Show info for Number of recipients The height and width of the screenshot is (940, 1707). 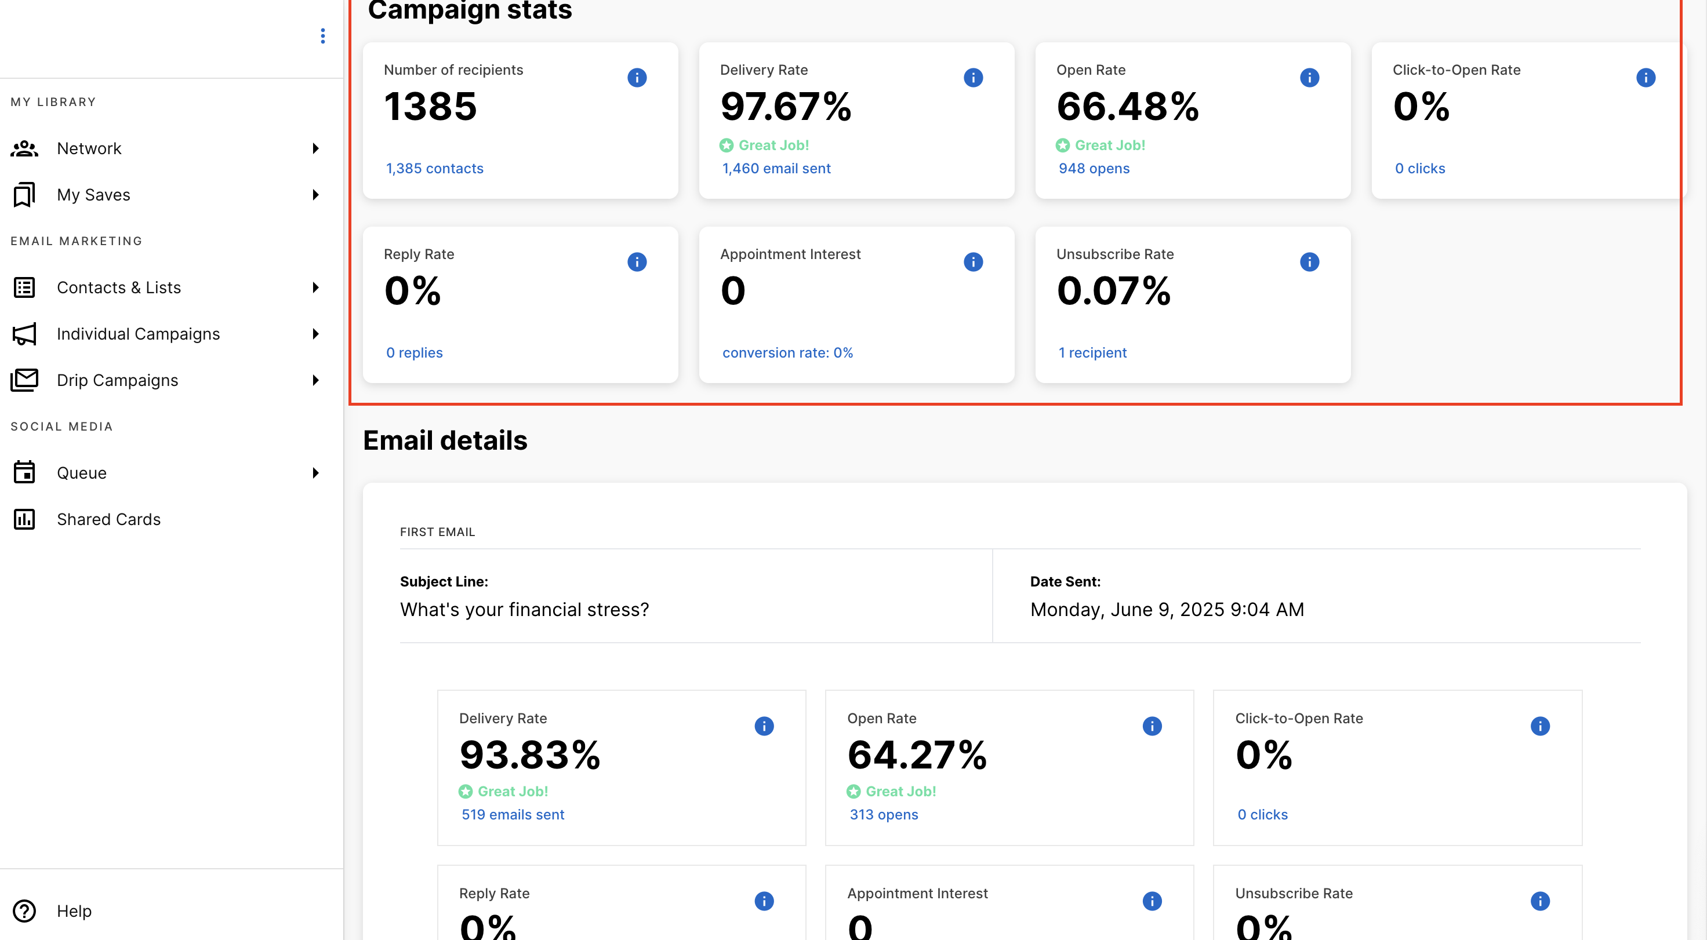637,78
